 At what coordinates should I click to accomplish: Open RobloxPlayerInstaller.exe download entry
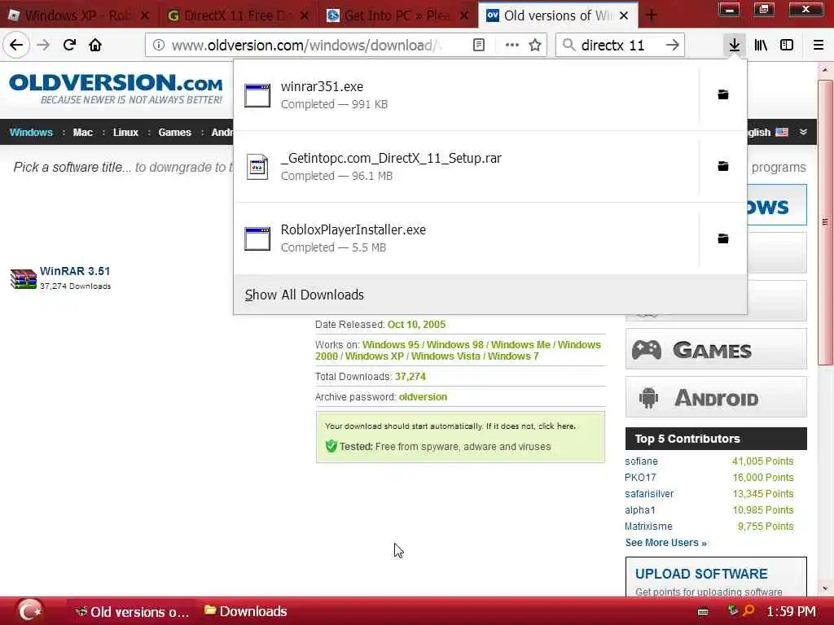pos(466,238)
